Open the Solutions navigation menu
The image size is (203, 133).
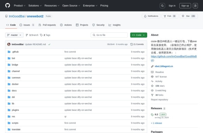(35, 6)
